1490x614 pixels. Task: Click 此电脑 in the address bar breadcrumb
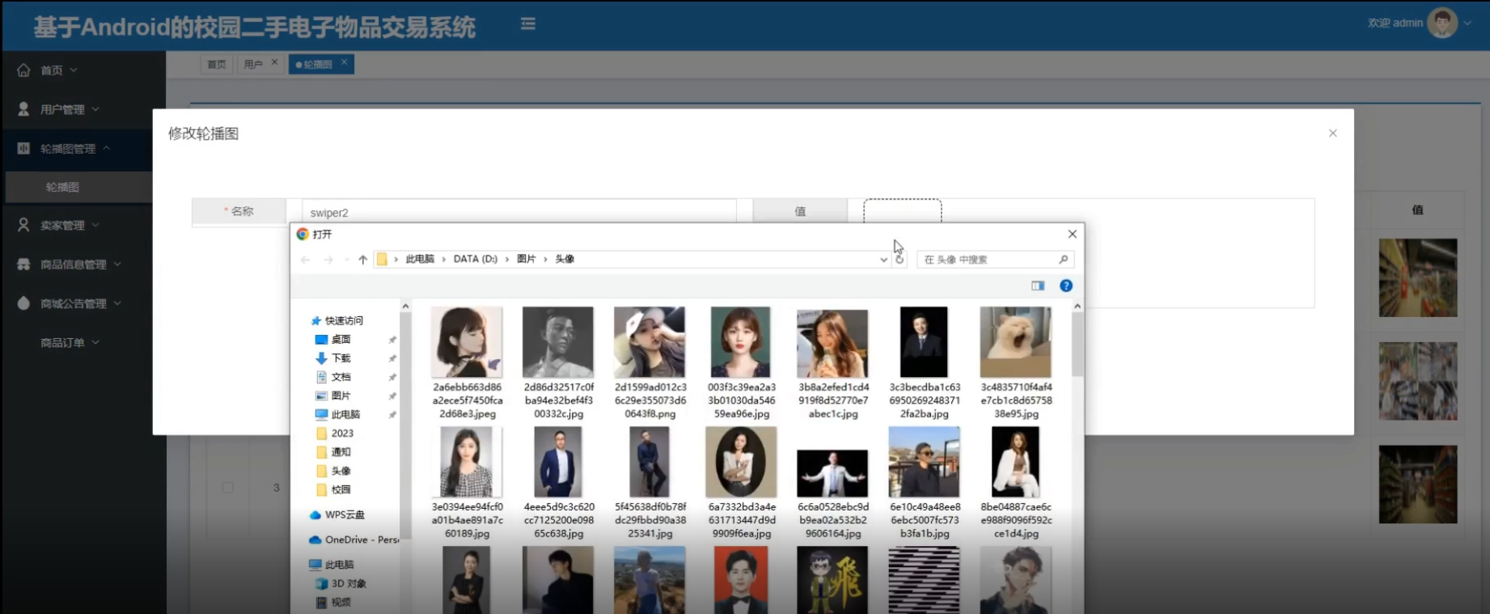tap(420, 259)
